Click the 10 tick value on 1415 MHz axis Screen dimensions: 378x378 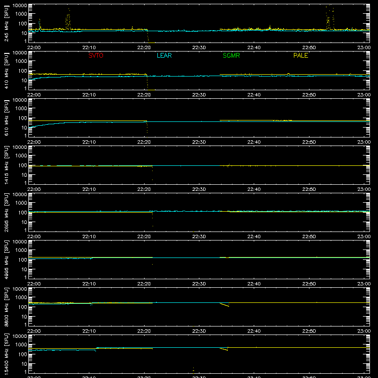[x=24, y=175]
